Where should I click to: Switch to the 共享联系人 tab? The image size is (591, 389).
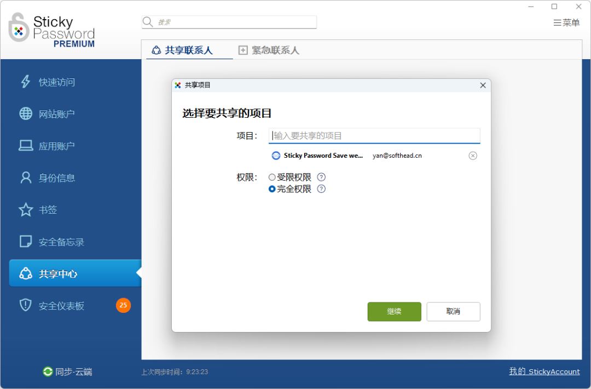pyautogui.click(x=182, y=50)
